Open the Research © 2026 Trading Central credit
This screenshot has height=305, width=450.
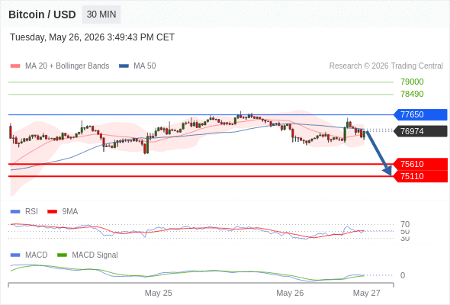(x=386, y=66)
